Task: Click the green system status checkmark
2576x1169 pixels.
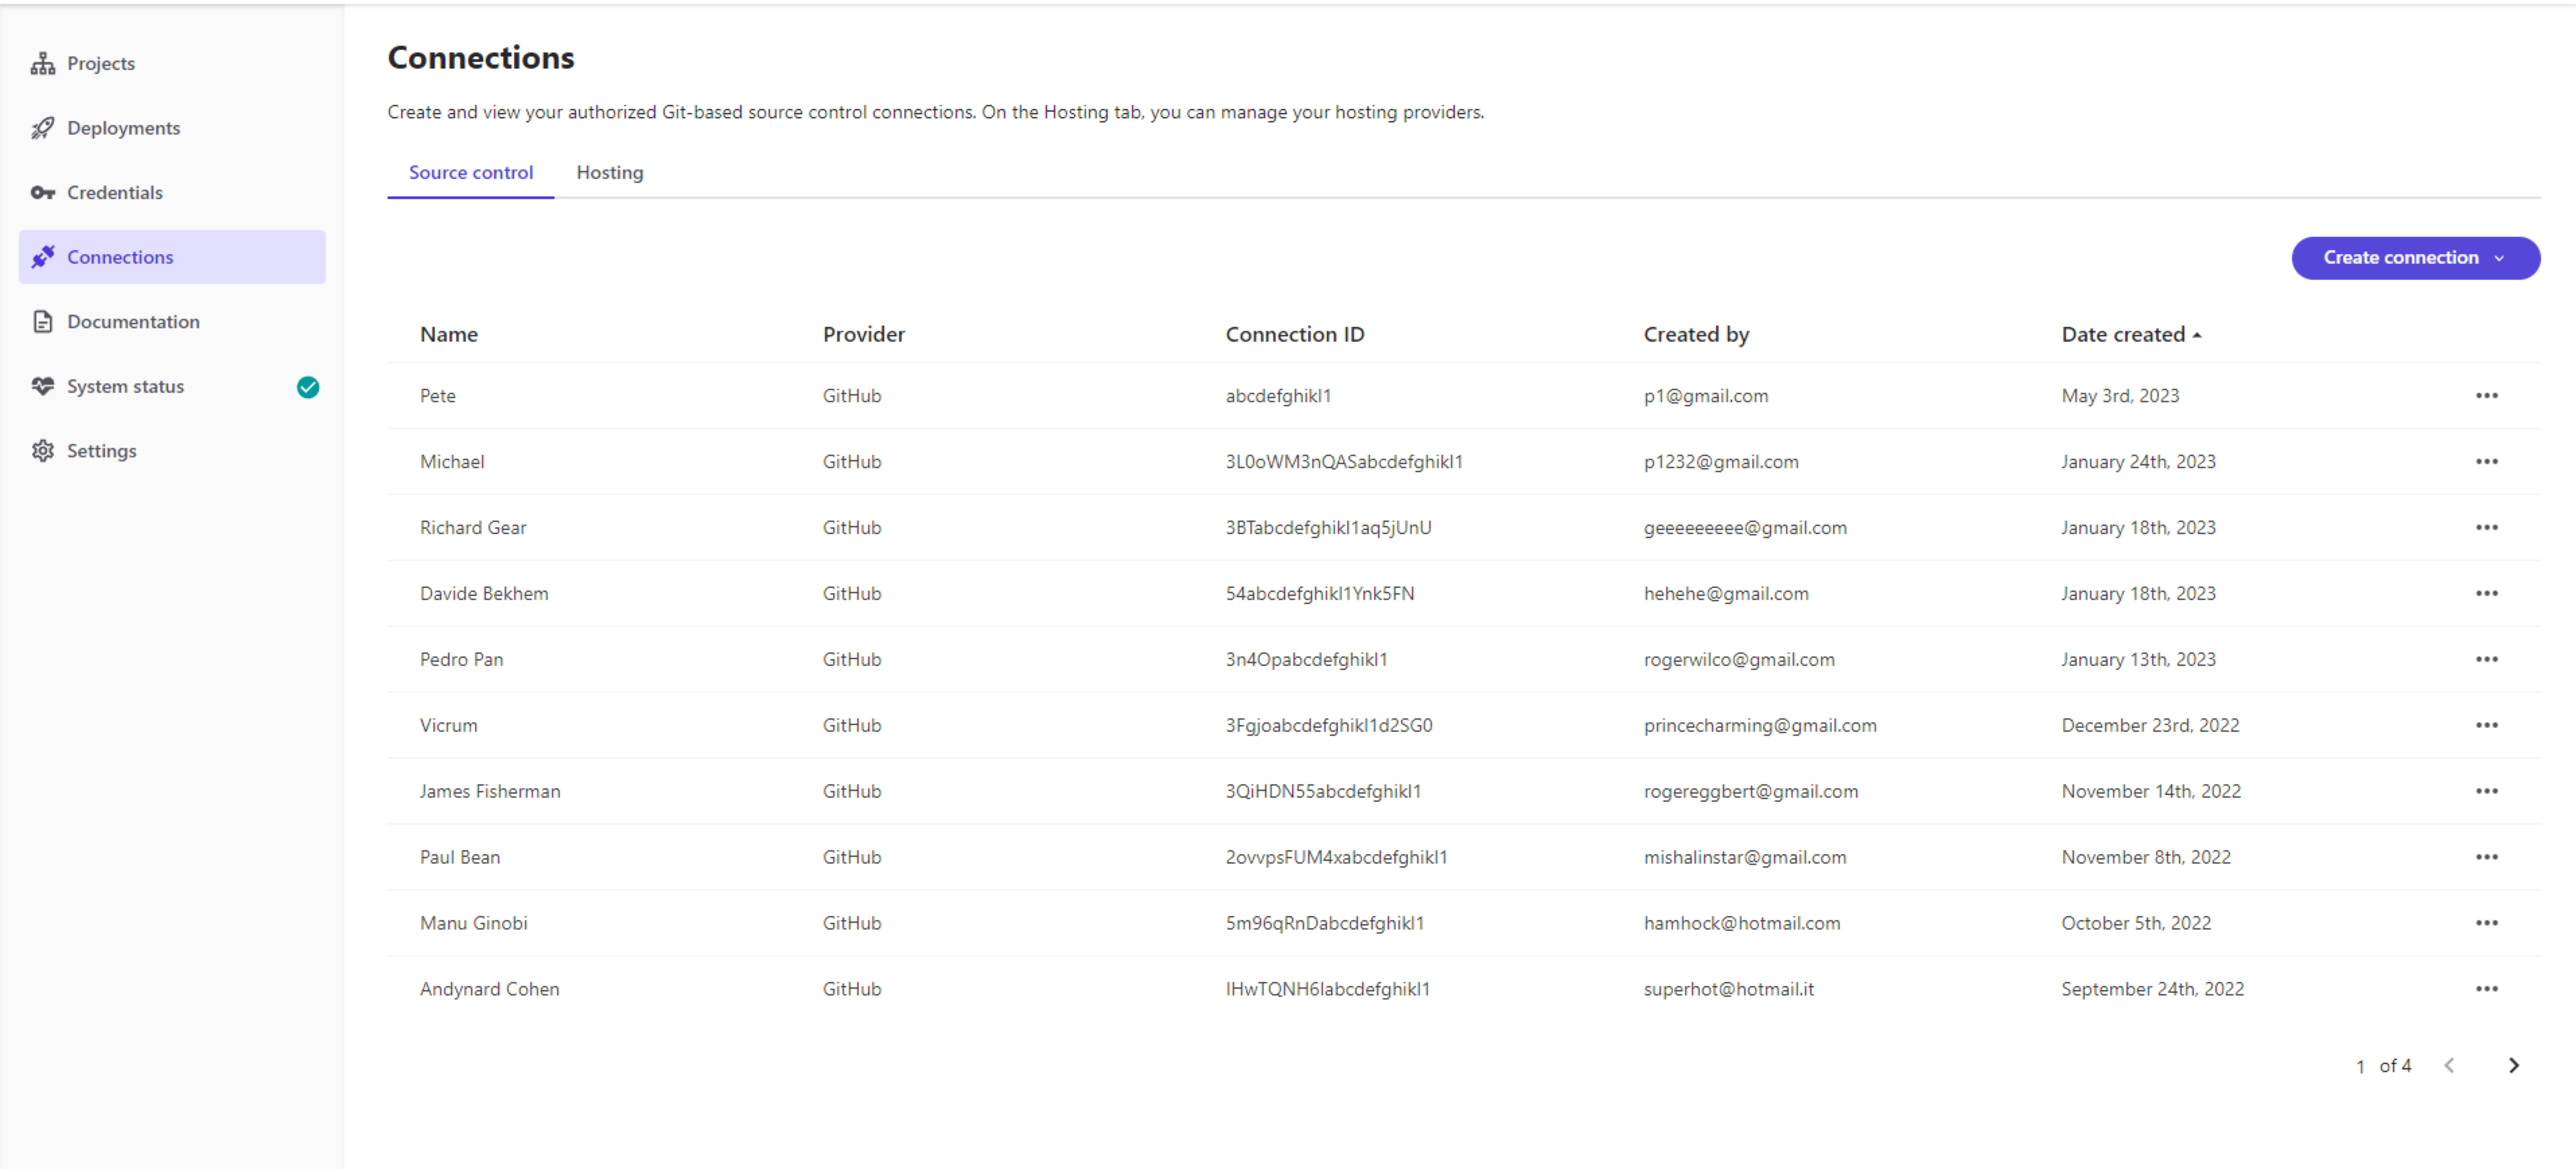Action: tap(308, 387)
